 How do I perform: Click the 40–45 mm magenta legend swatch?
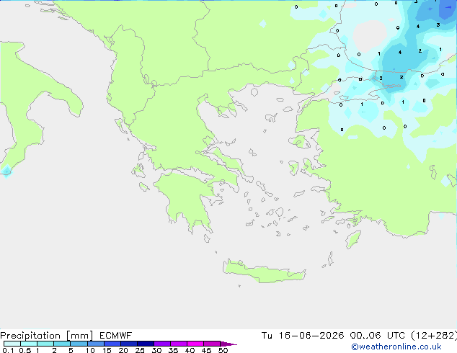tap(195, 344)
